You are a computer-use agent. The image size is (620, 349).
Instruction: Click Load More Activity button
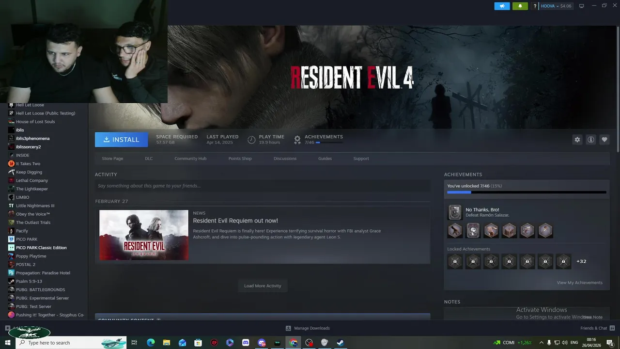click(x=263, y=286)
